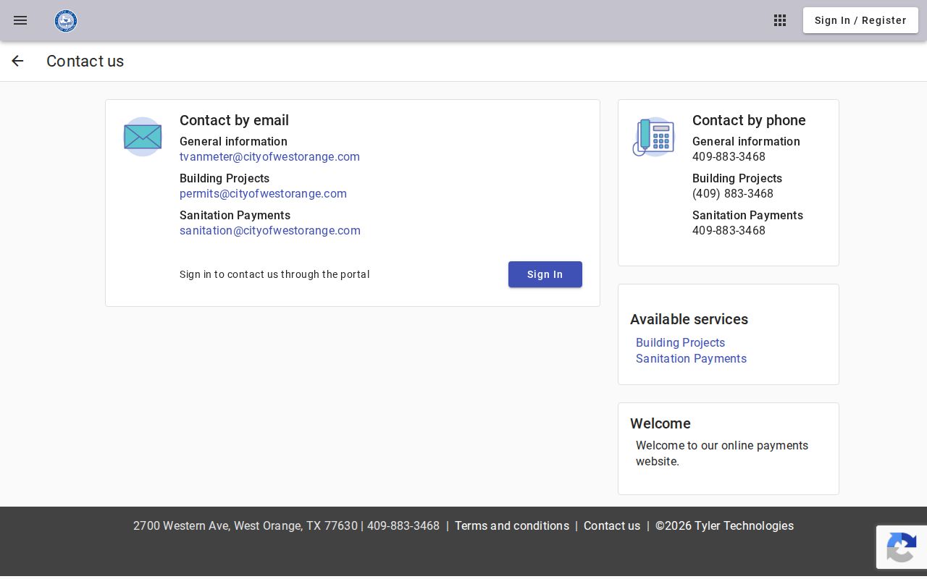Viewport: 927px width, 579px height.
Task: Click the Sign In / Register button
Action: tap(860, 20)
